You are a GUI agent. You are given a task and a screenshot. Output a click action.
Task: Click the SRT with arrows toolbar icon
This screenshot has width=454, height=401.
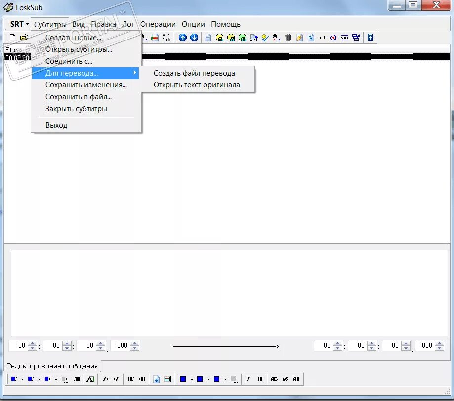[x=344, y=38]
